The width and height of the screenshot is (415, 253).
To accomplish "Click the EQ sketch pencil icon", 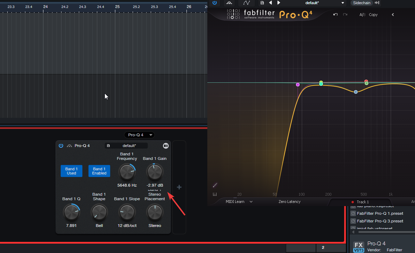I will (x=215, y=185).
